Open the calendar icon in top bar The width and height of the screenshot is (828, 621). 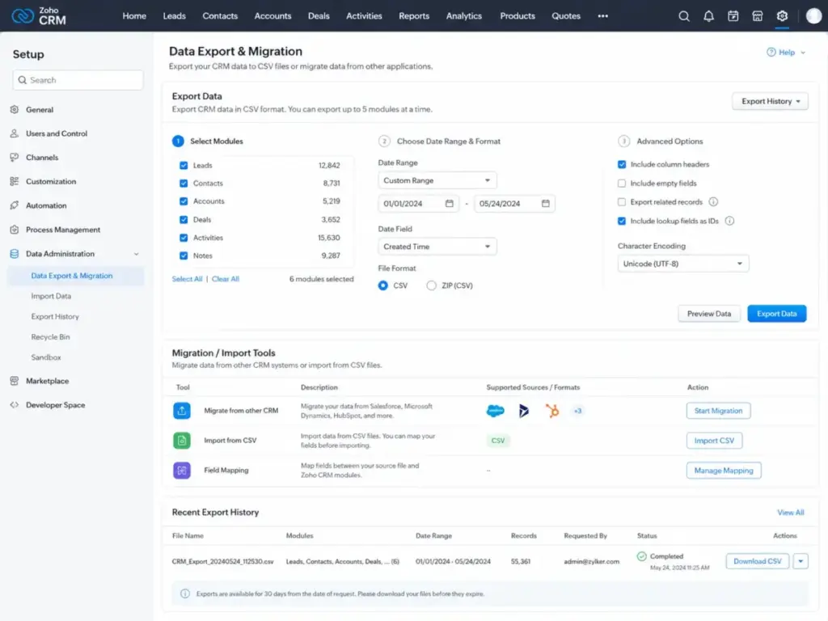point(733,16)
